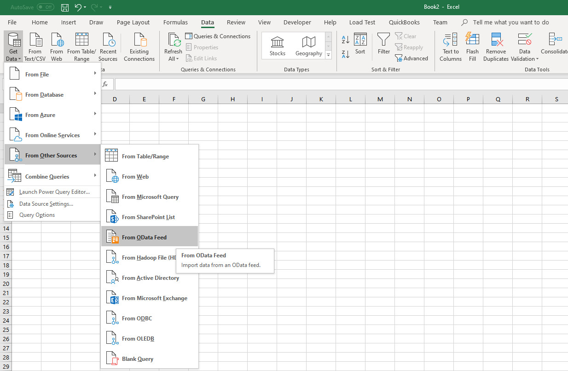This screenshot has height=371, width=568.
Task: Expand the Combine Queries submenu
Action: coord(52,176)
